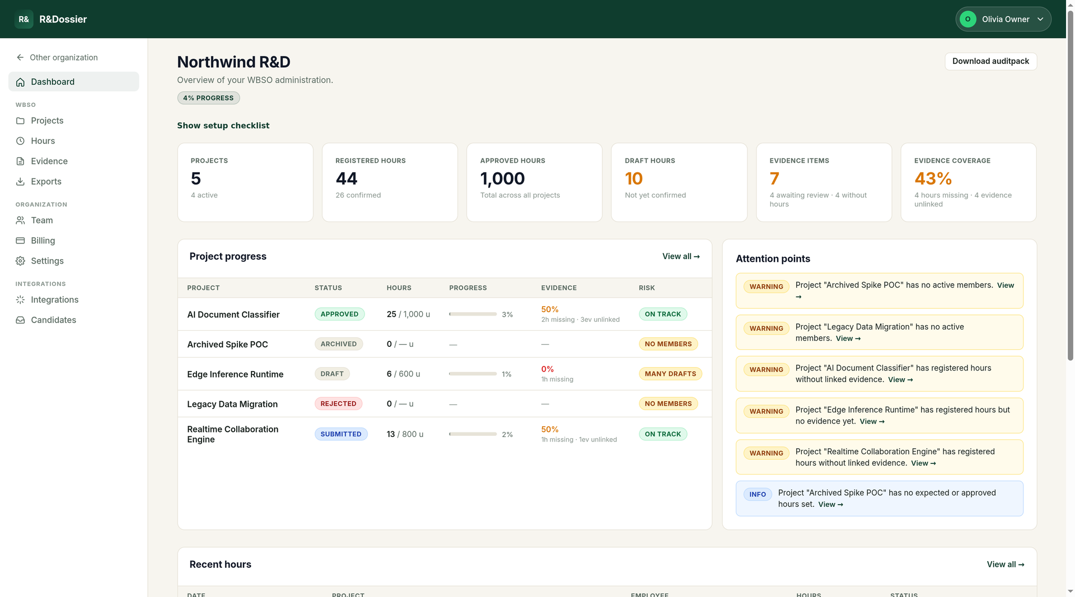Go to Hours in sidebar

(x=74, y=141)
